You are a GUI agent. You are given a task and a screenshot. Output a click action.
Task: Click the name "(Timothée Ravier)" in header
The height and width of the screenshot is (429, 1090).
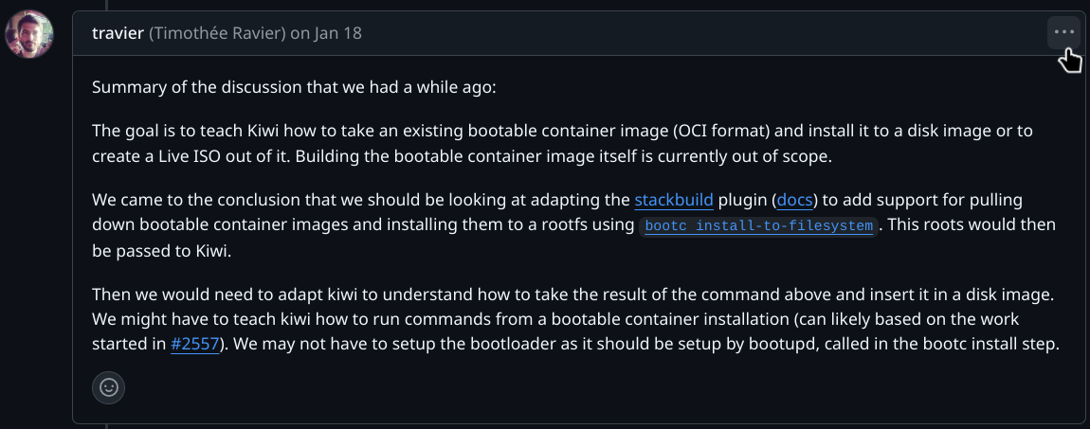(x=217, y=33)
